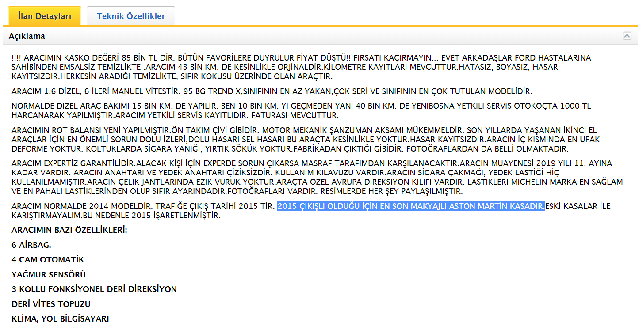The width and height of the screenshot is (639, 326).
Task: Click the Açıklama section header text
Action: coord(27,36)
